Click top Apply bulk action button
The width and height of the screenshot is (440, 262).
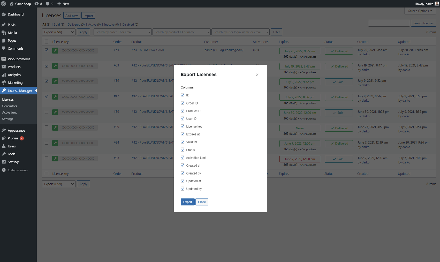coord(83,32)
